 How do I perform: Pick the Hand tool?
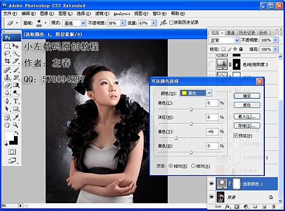(7, 125)
